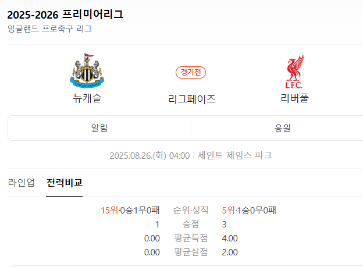Click the 순위·성적 comparison label

pos(191,210)
